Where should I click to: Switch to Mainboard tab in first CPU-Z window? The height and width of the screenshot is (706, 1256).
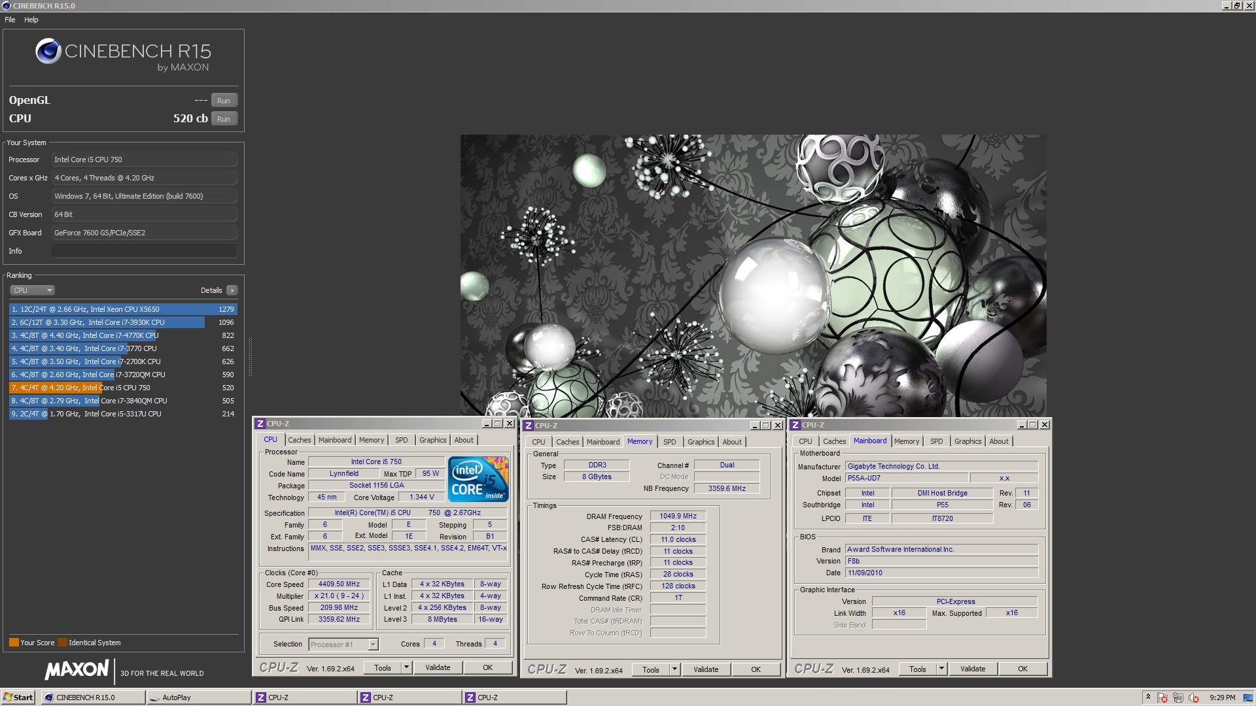point(335,440)
